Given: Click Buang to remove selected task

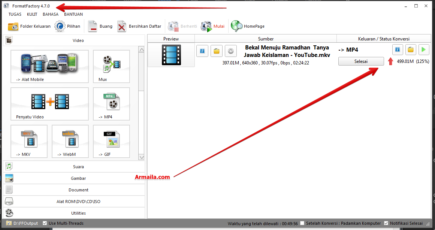Looking at the screenshot, I should 100,26.
